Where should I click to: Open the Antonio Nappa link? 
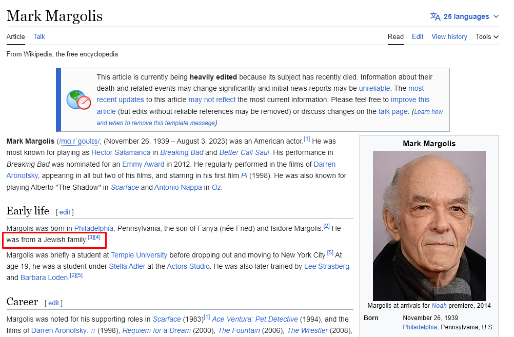pos(178,188)
